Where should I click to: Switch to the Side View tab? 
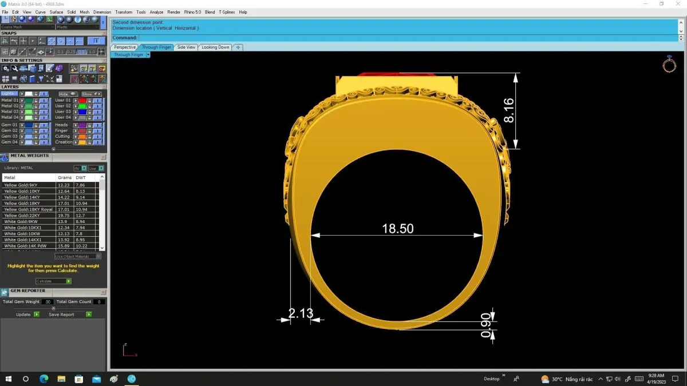[x=186, y=47]
